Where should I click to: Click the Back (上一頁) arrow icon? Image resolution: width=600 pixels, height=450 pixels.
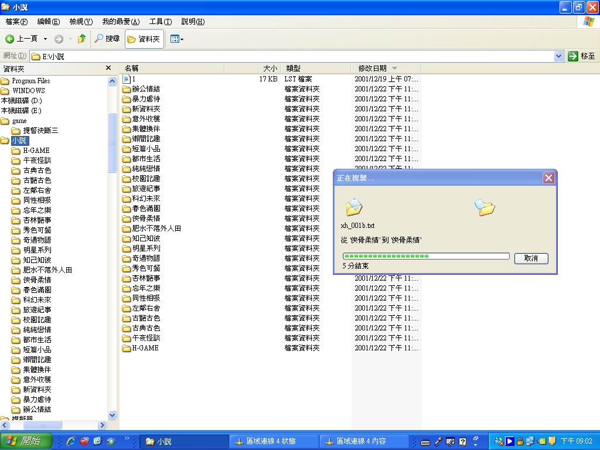pos(10,39)
